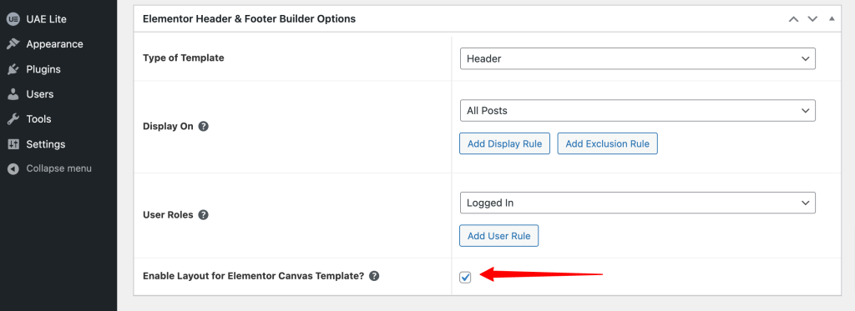Toggle the options panel collapse triangle
855x311 pixels.
[832, 18]
